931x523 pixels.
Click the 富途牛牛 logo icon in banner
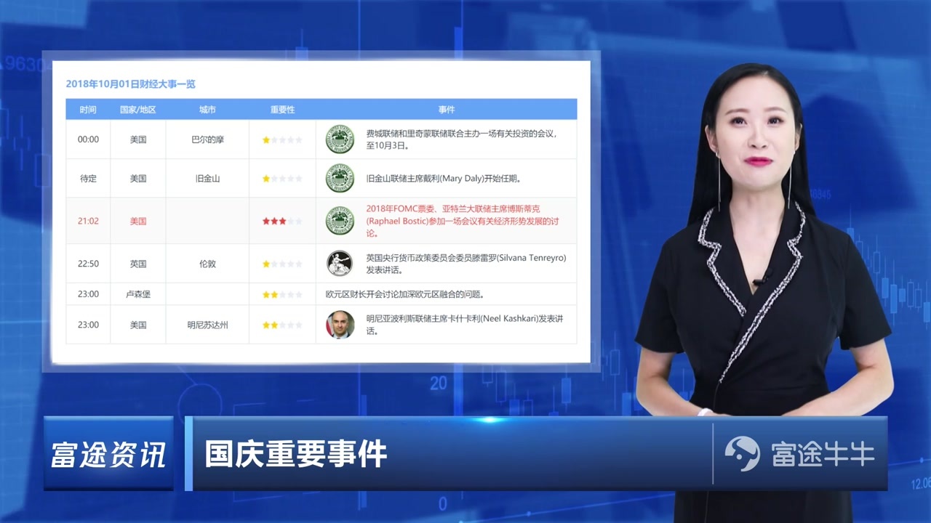(743, 455)
